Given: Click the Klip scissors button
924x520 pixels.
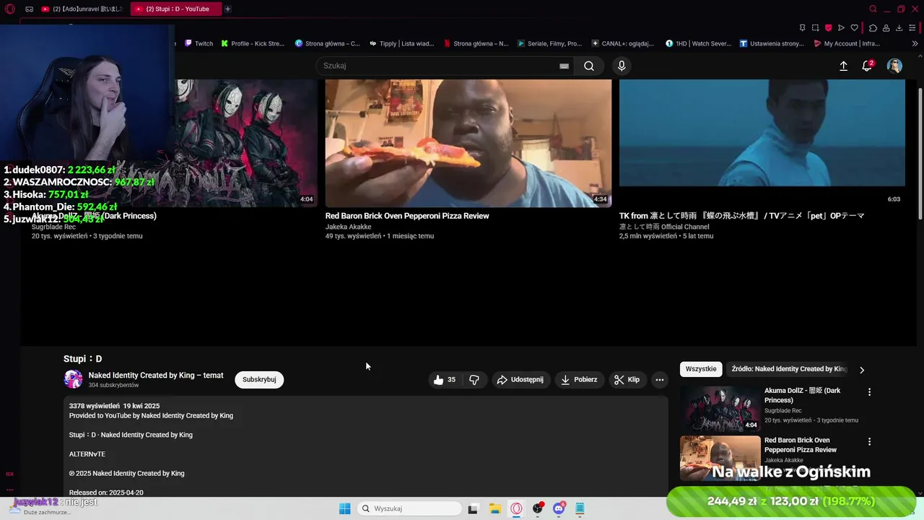Looking at the screenshot, I should pos(627,379).
